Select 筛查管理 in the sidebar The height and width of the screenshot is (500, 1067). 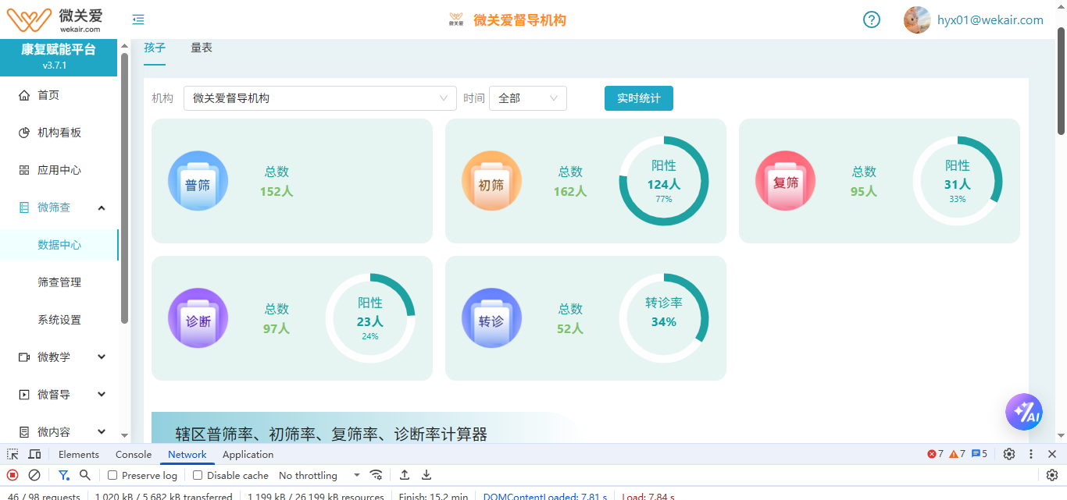coord(59,282)
